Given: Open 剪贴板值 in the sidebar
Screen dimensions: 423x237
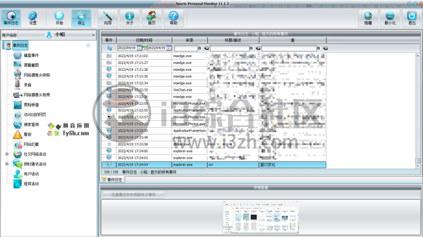Looking at the screenshot, I should tap(31, 105).
